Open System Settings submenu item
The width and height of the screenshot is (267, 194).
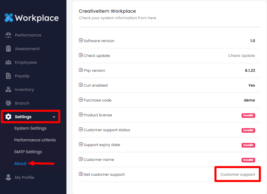(x=30, y=128)
